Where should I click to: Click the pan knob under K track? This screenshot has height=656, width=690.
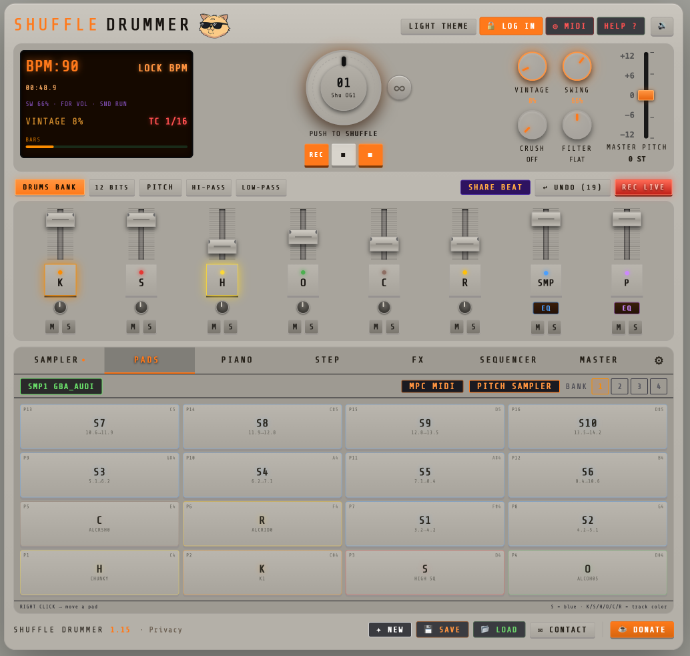tap(60, 307)
